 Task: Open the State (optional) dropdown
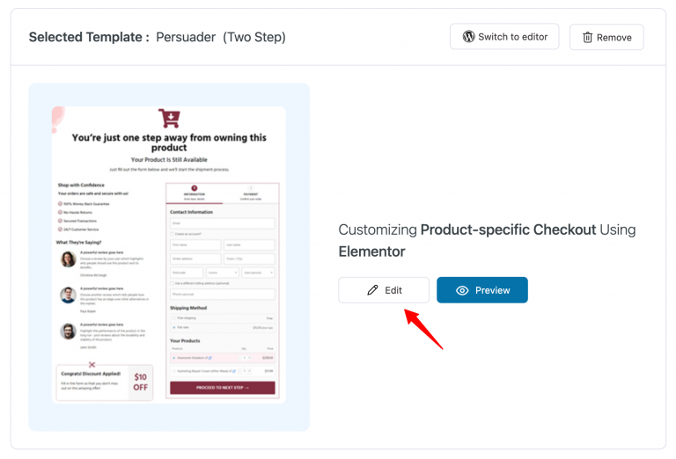tap(258, 273)
